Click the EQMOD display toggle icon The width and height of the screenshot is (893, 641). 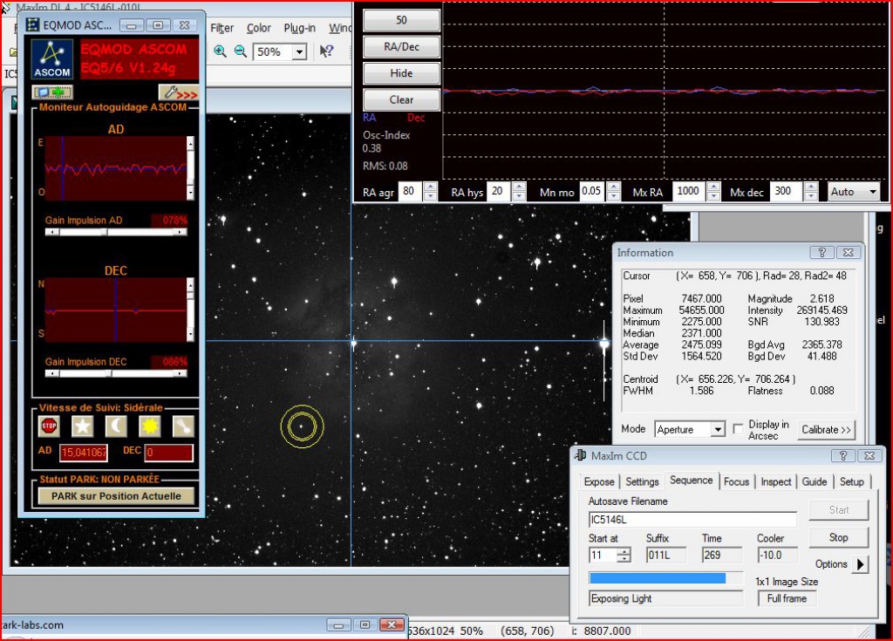[x=52, y=92]
